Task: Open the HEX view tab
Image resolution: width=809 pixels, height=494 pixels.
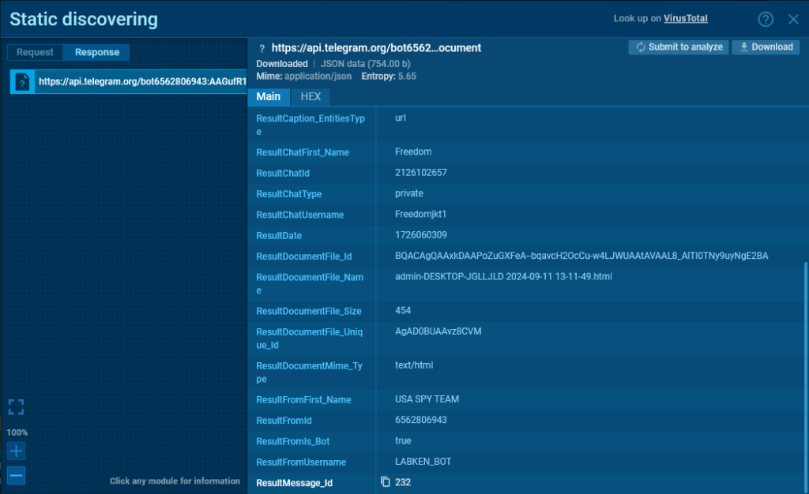Action: point(310,97)
